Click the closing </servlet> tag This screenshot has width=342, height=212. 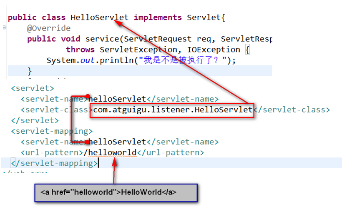point(35,120)
